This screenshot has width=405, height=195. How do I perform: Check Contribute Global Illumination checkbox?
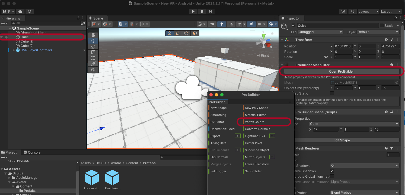[x=332, y=176]
